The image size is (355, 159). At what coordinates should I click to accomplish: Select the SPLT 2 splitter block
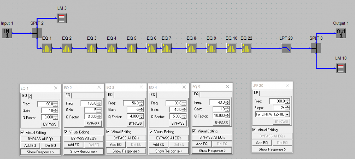[37, 33]
